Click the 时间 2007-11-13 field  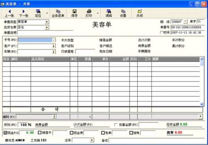[x=188, y=33]
